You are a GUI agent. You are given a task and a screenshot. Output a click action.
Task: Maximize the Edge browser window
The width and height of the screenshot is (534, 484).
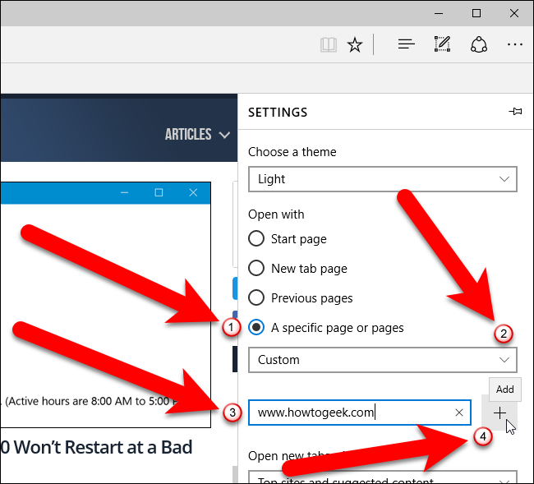(476, 14)
